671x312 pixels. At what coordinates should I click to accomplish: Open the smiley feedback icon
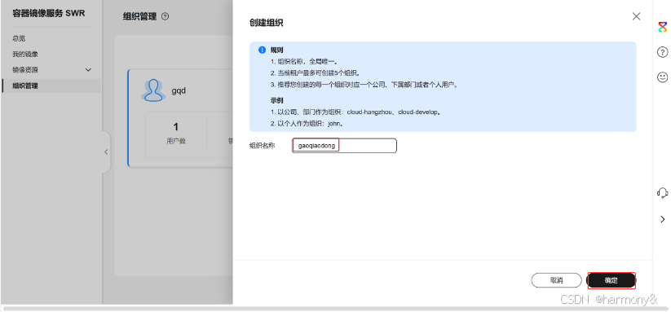pyautogui.click(x=662, y=77)
